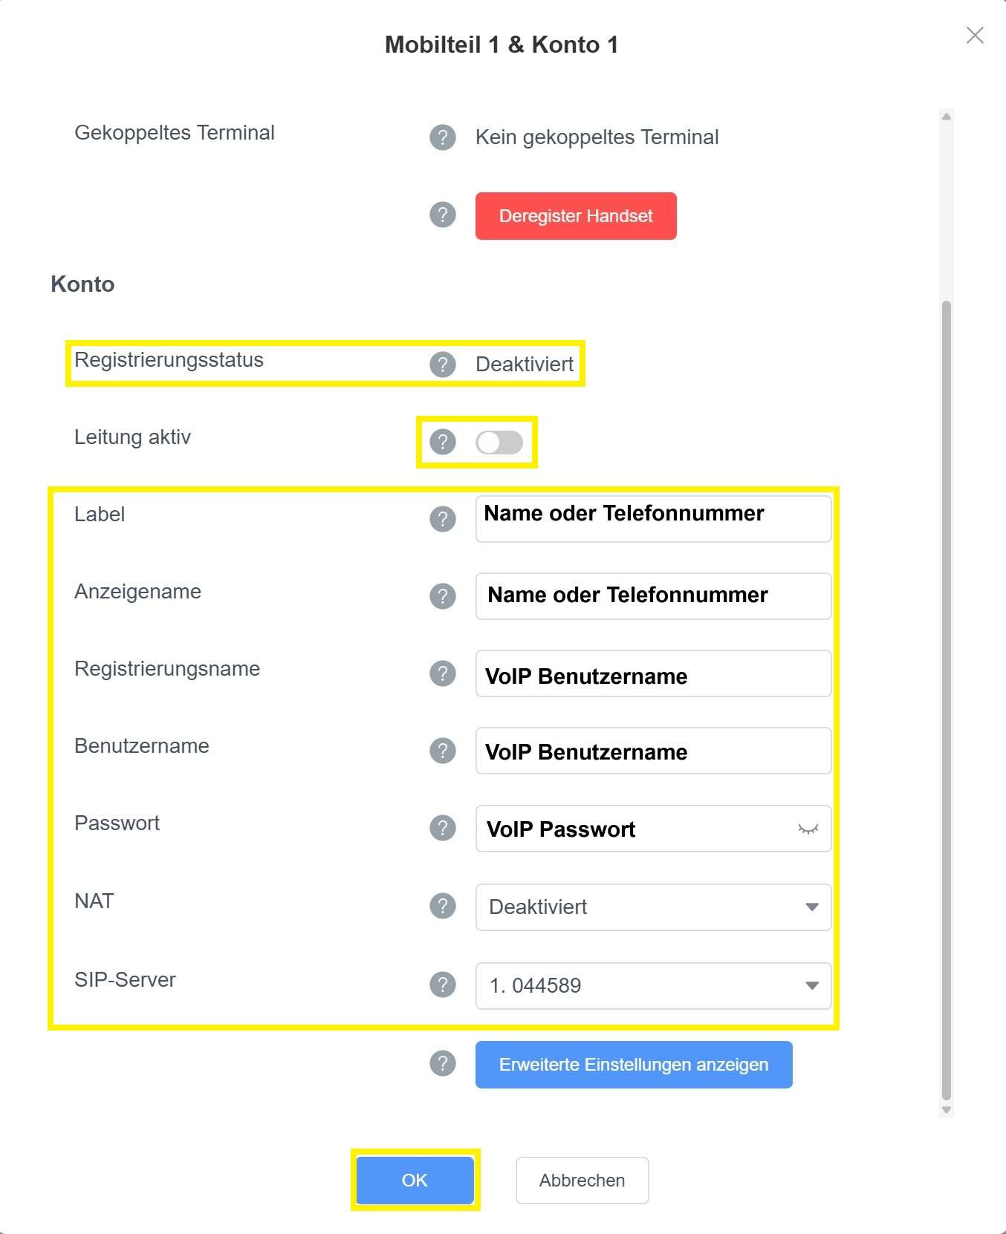This screenshot has height=1234, width=1006.
Task: Open the NAT dropdown
Action: (653, 907)
